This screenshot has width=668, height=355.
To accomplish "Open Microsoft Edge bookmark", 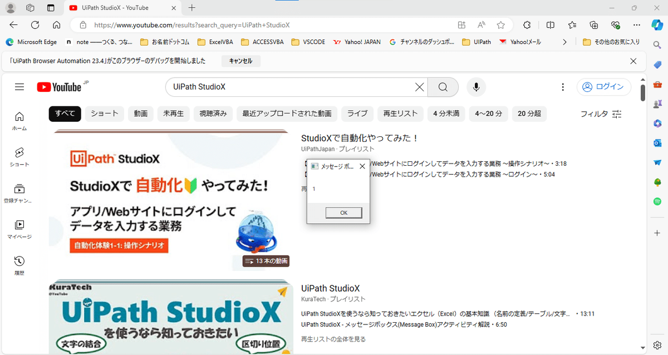I will click(31, 42).
